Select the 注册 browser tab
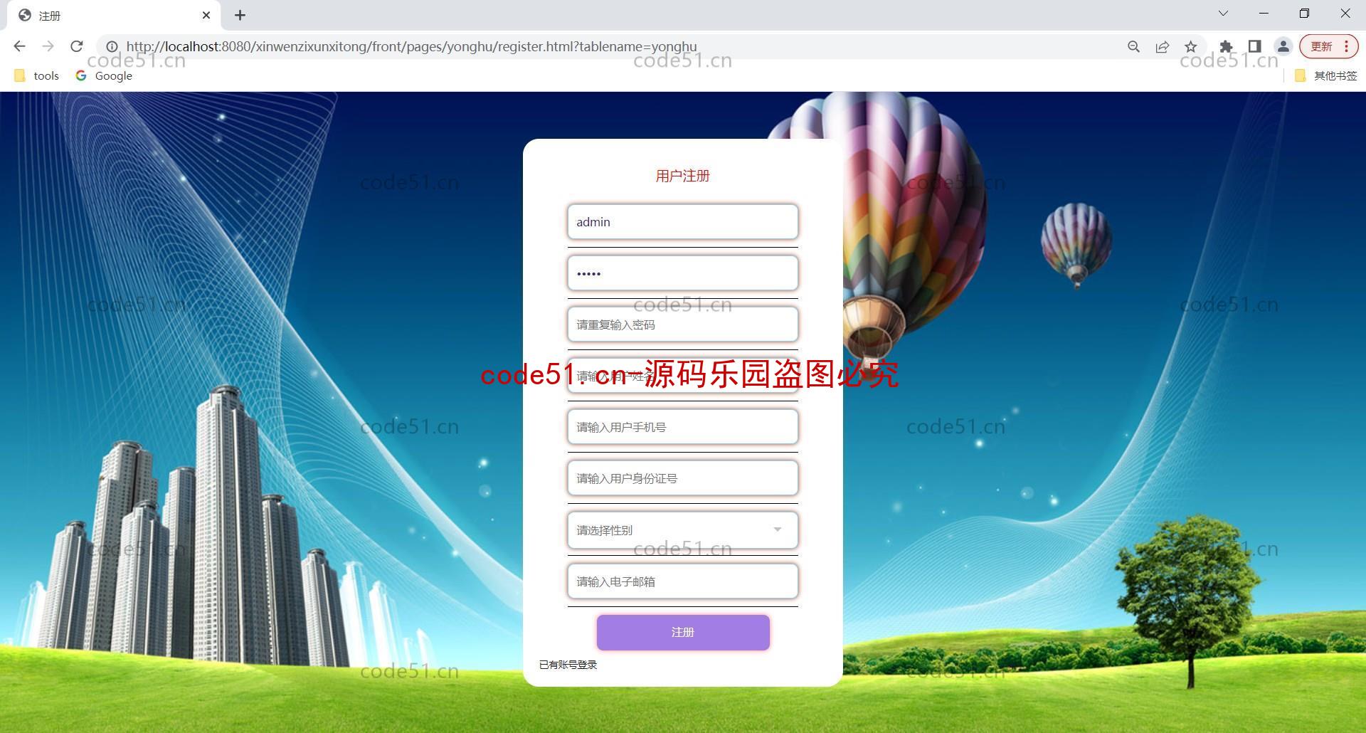This screenshot has height=733, width=1366. click(x=114, y=16)
